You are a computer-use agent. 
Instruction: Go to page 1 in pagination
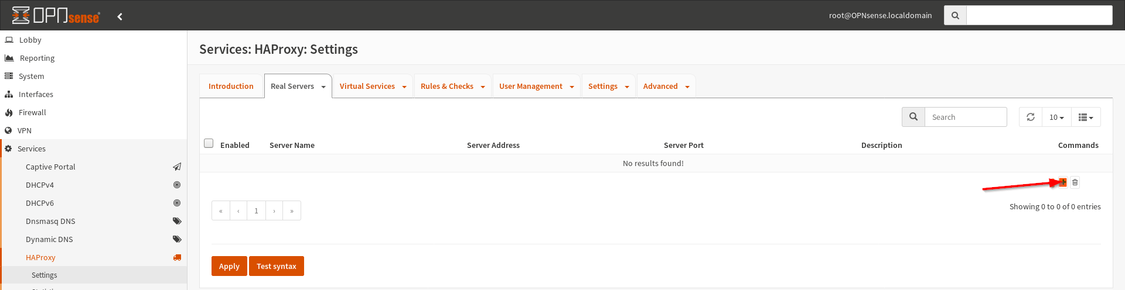[256, 210]
